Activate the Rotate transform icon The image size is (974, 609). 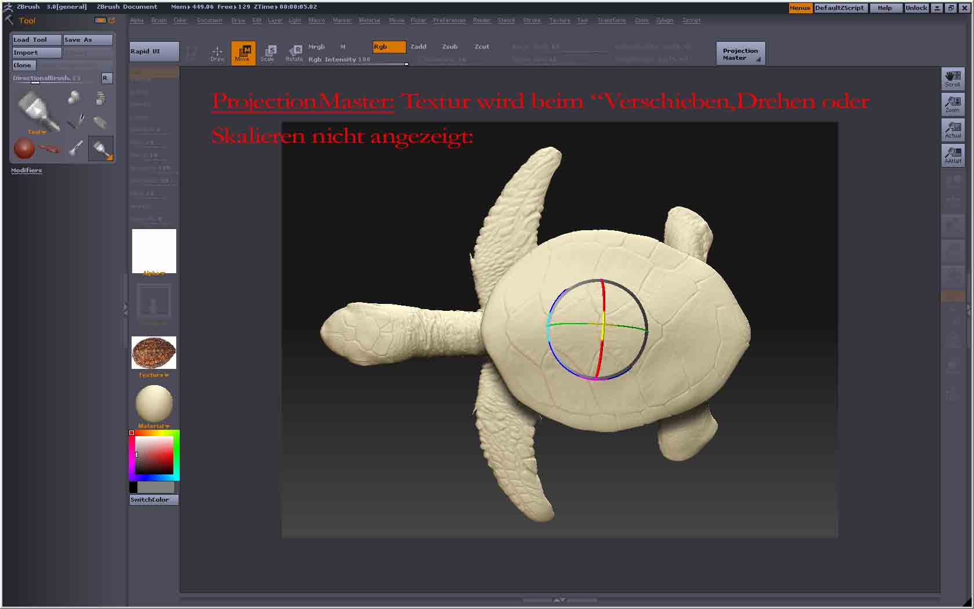(295, 53)
